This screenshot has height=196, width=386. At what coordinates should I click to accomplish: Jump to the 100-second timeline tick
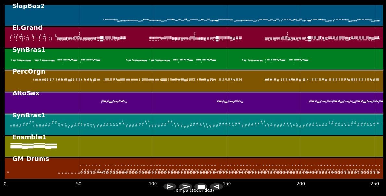click(153, 184)
